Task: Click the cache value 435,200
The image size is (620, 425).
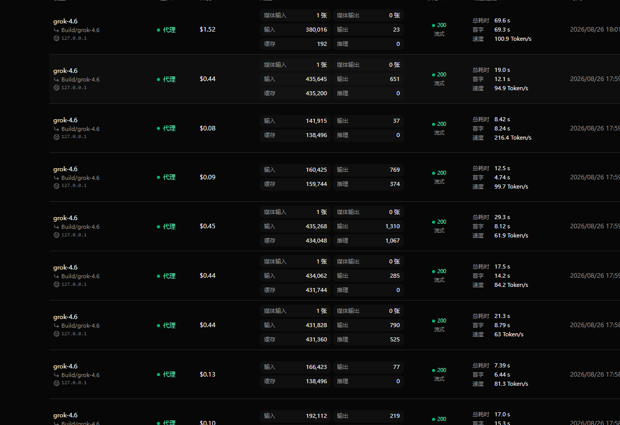Action: point(316,93)
